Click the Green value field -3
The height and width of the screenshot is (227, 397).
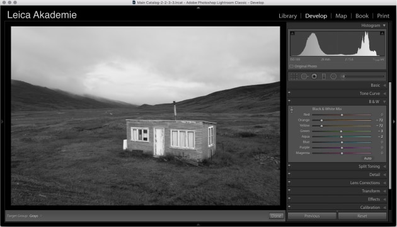(x=380, y=131)
